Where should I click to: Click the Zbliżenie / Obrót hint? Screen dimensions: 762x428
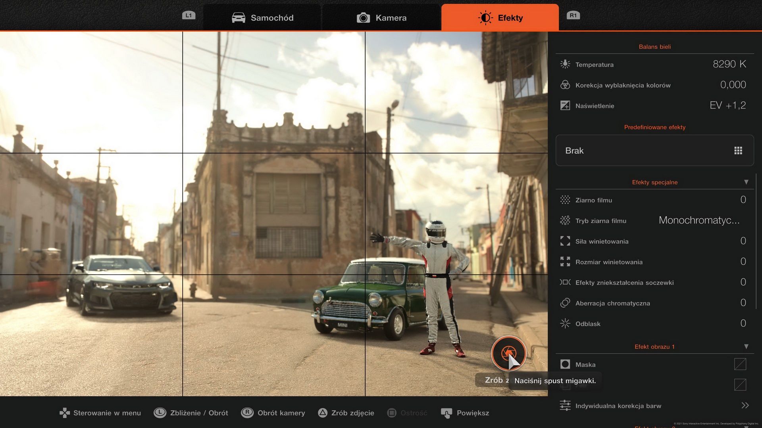coord(191,413)
